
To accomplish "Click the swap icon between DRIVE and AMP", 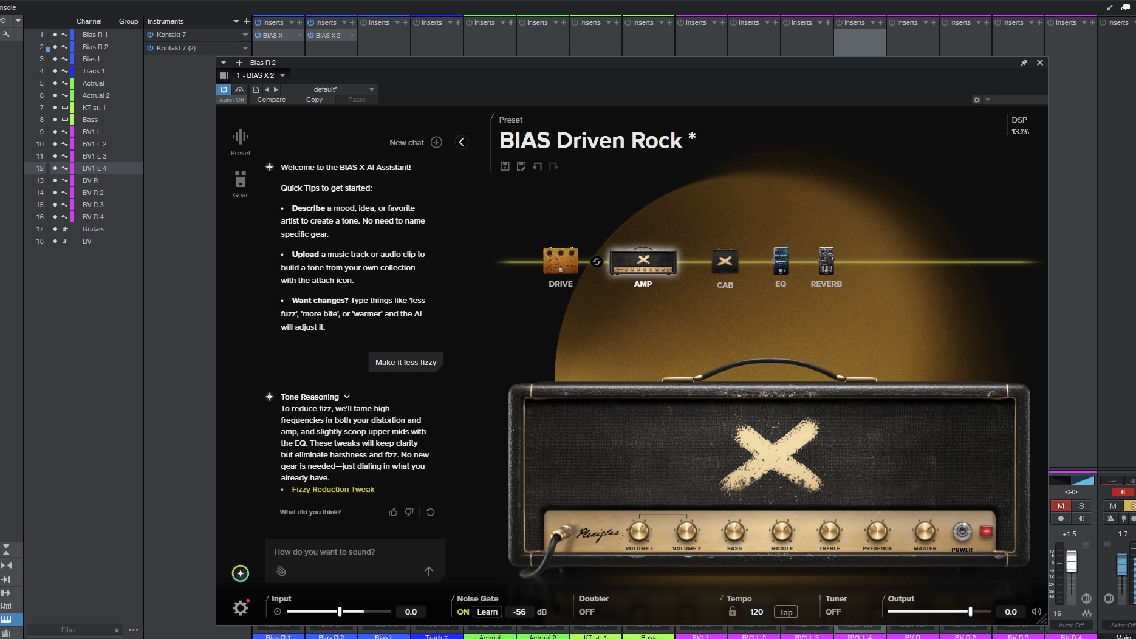I will coord(597,262).
